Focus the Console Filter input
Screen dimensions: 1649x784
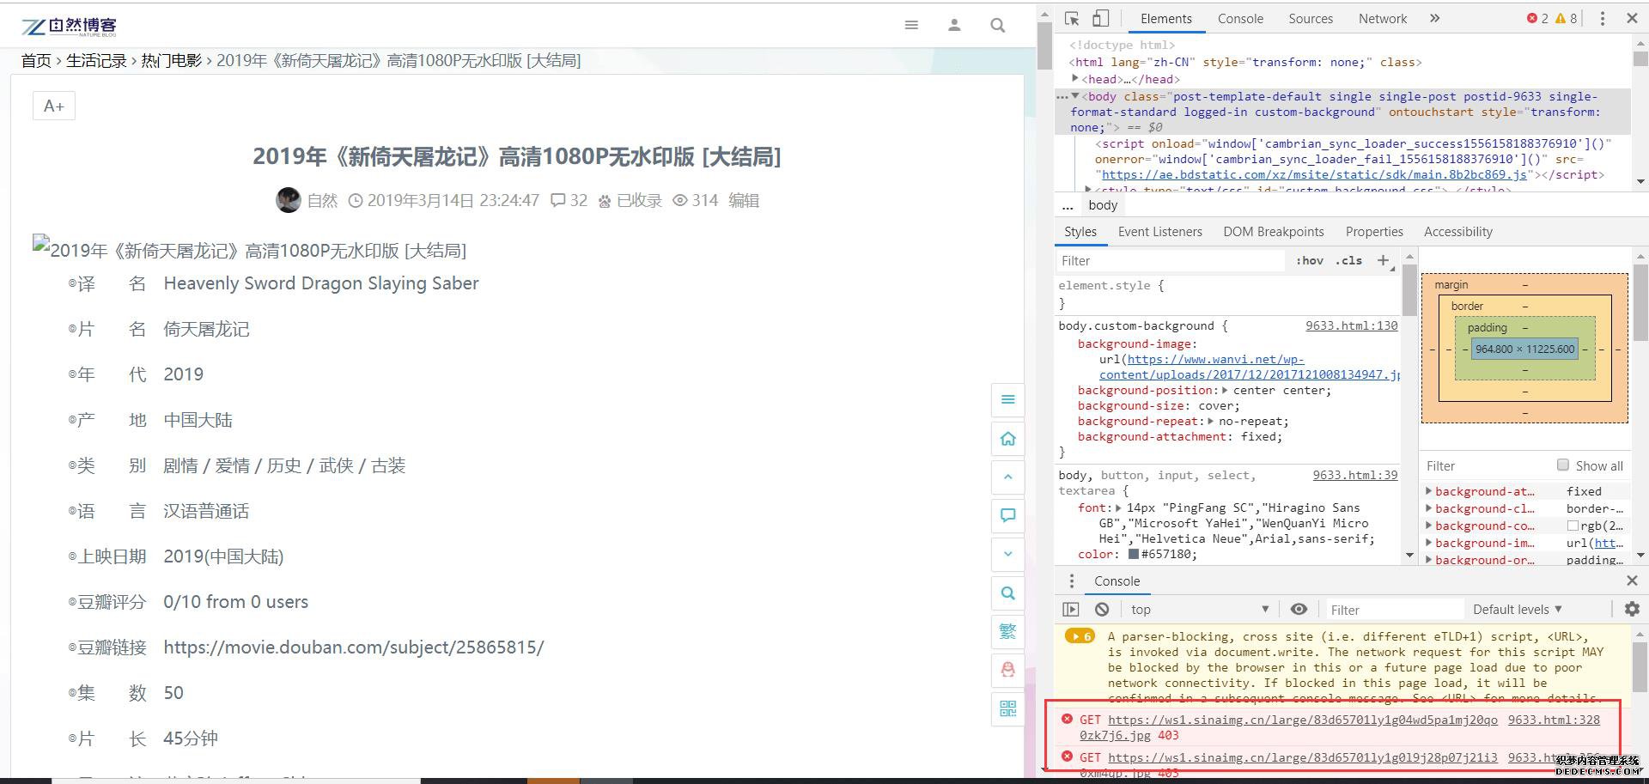pyautogui.click(x=1394, y=610)
